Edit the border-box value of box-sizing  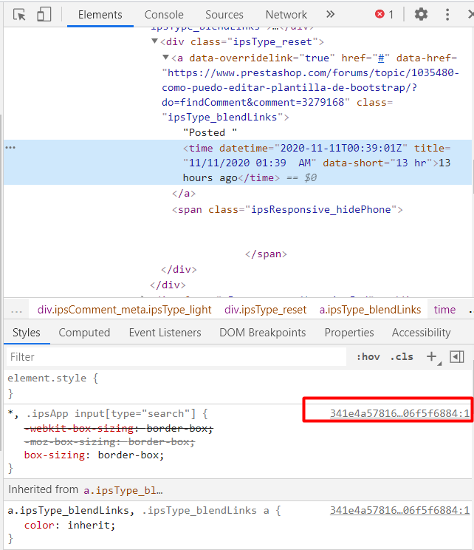(x=128, y=455)
